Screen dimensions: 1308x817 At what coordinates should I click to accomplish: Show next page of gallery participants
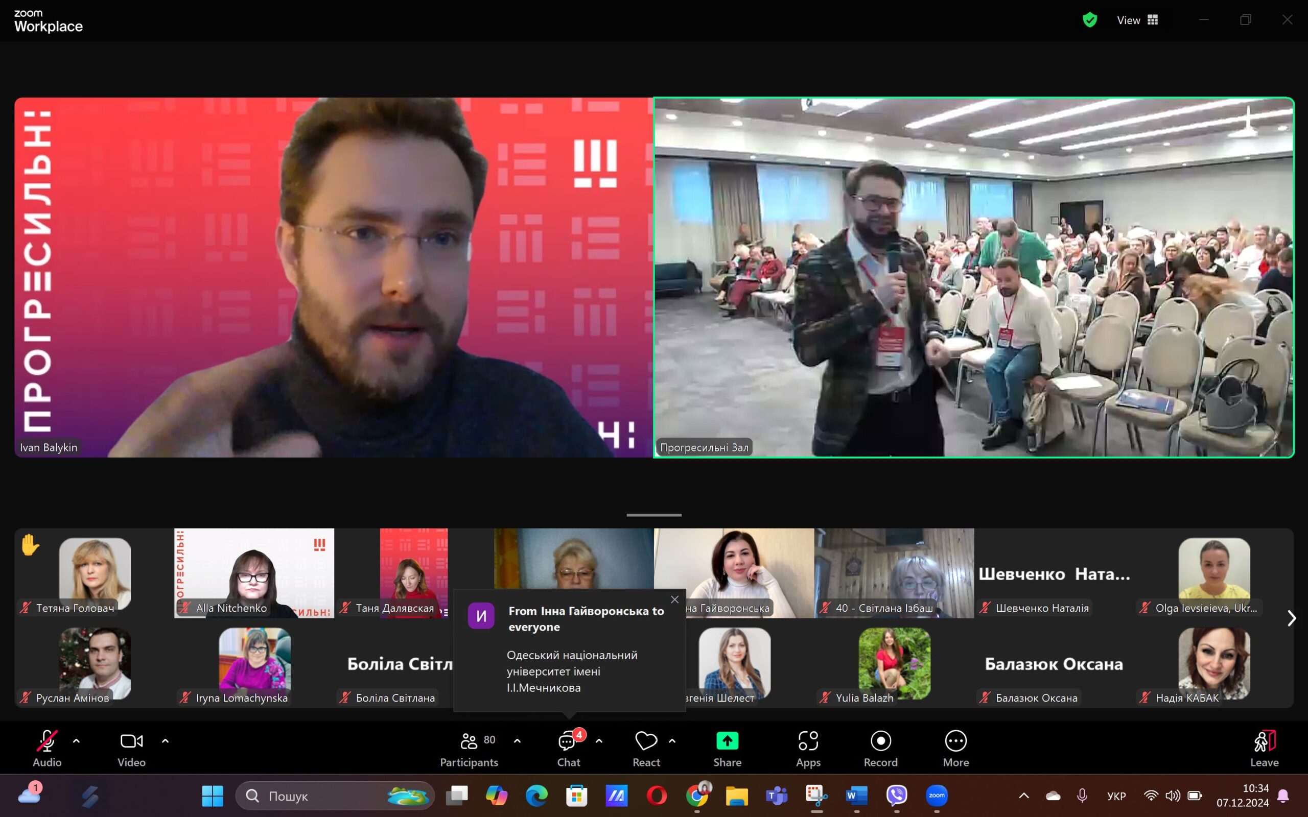(x=1291, y=618)
